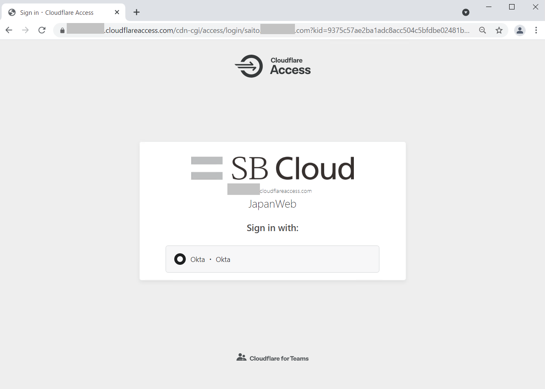545x389 pixels.
Task: Click the Sign in with: heading
Action: point(272,228)
